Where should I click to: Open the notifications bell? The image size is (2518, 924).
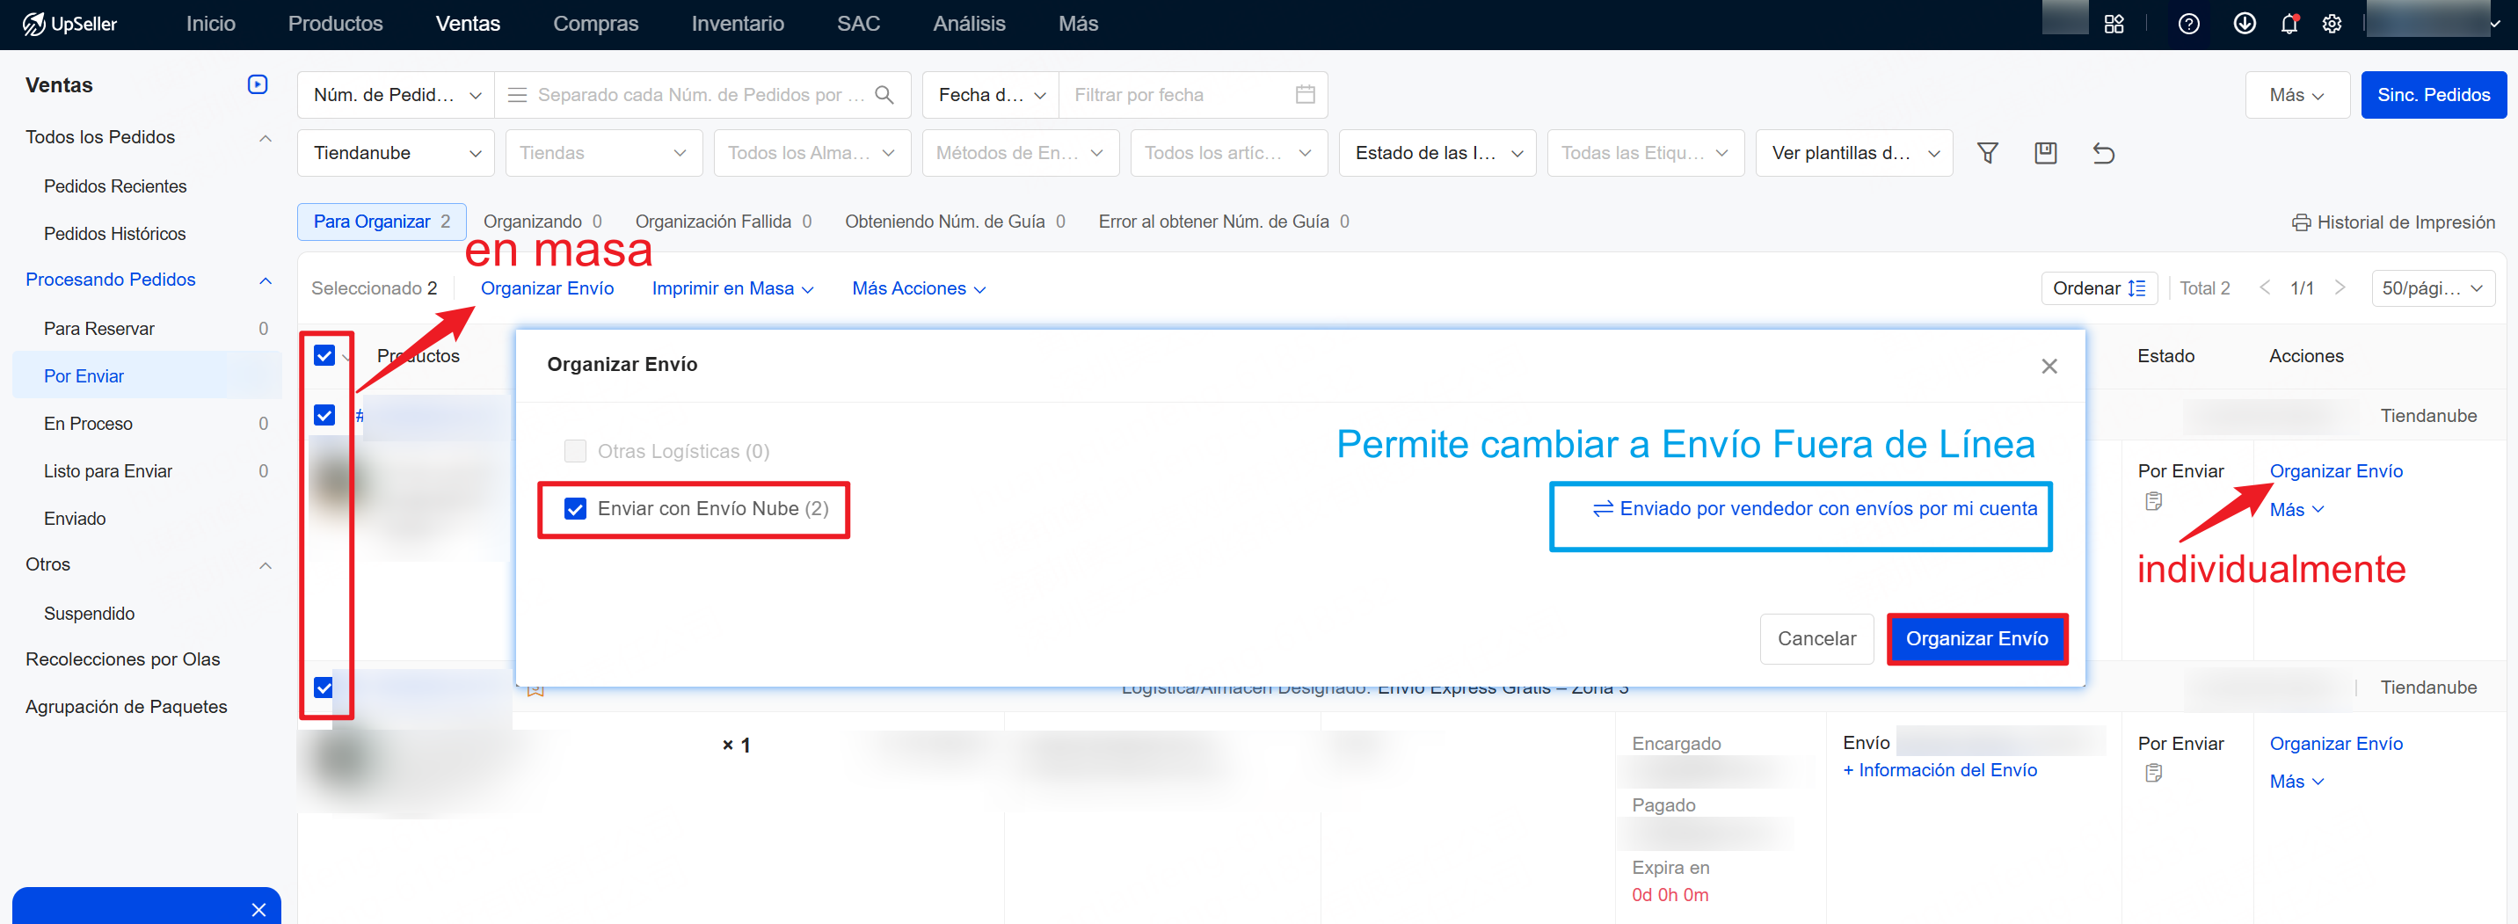tap(2289, 24)
